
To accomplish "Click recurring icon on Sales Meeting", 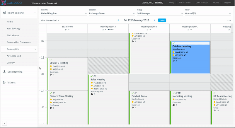I will click(95, 76).
